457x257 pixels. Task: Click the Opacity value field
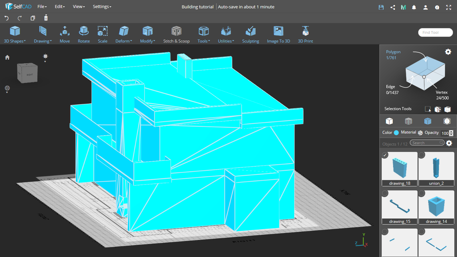445,133
